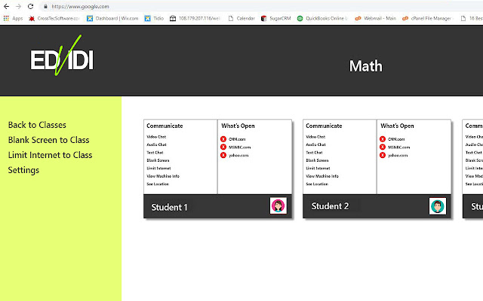Start Audio Chat with Student 1
This screenshot has height=301, width=483.
156,144
